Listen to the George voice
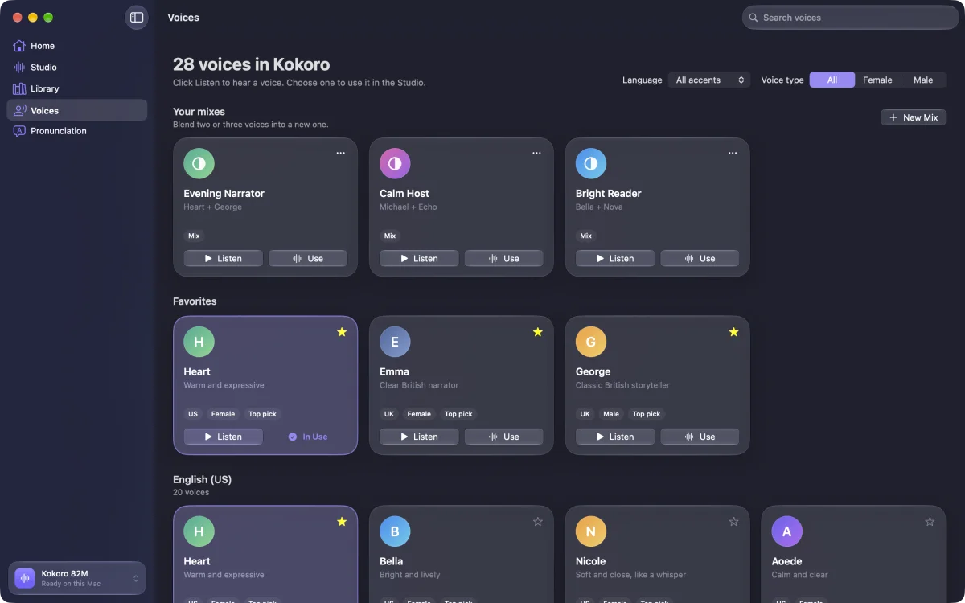 pos(615,437)
